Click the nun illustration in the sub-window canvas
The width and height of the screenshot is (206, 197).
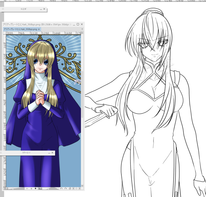click(44, 111)
